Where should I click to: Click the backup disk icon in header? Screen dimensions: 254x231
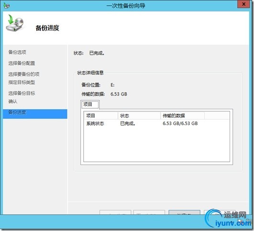pyautogui.click(x=15, y=23)
